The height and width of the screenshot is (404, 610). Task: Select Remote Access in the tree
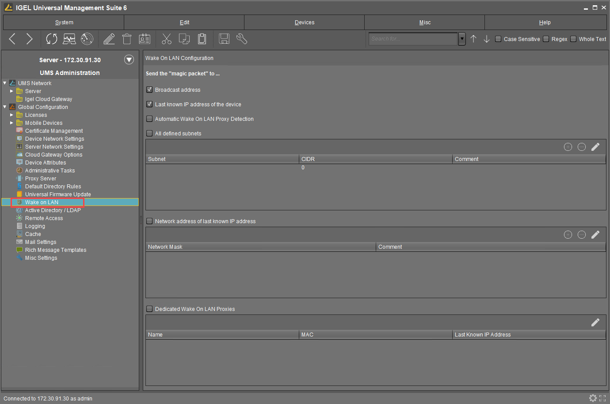(44, 218)
